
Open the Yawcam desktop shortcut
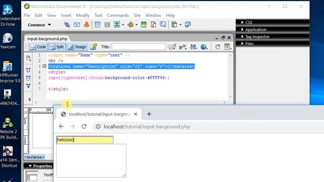coord(8,41)
